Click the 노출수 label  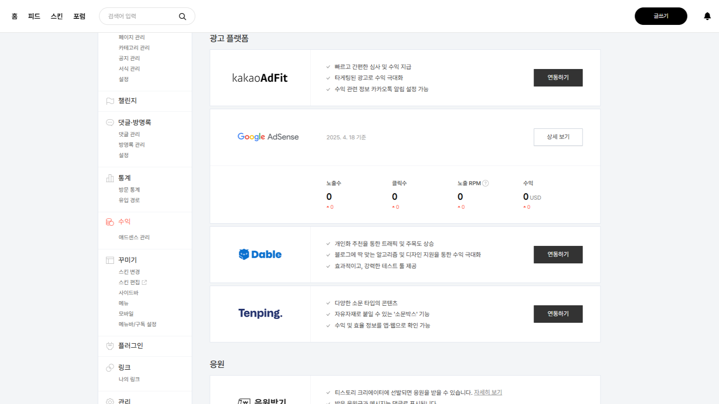coord(334,183)
